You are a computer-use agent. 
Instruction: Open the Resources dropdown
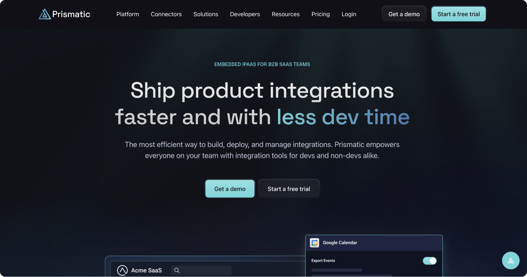tap(285, 14)
